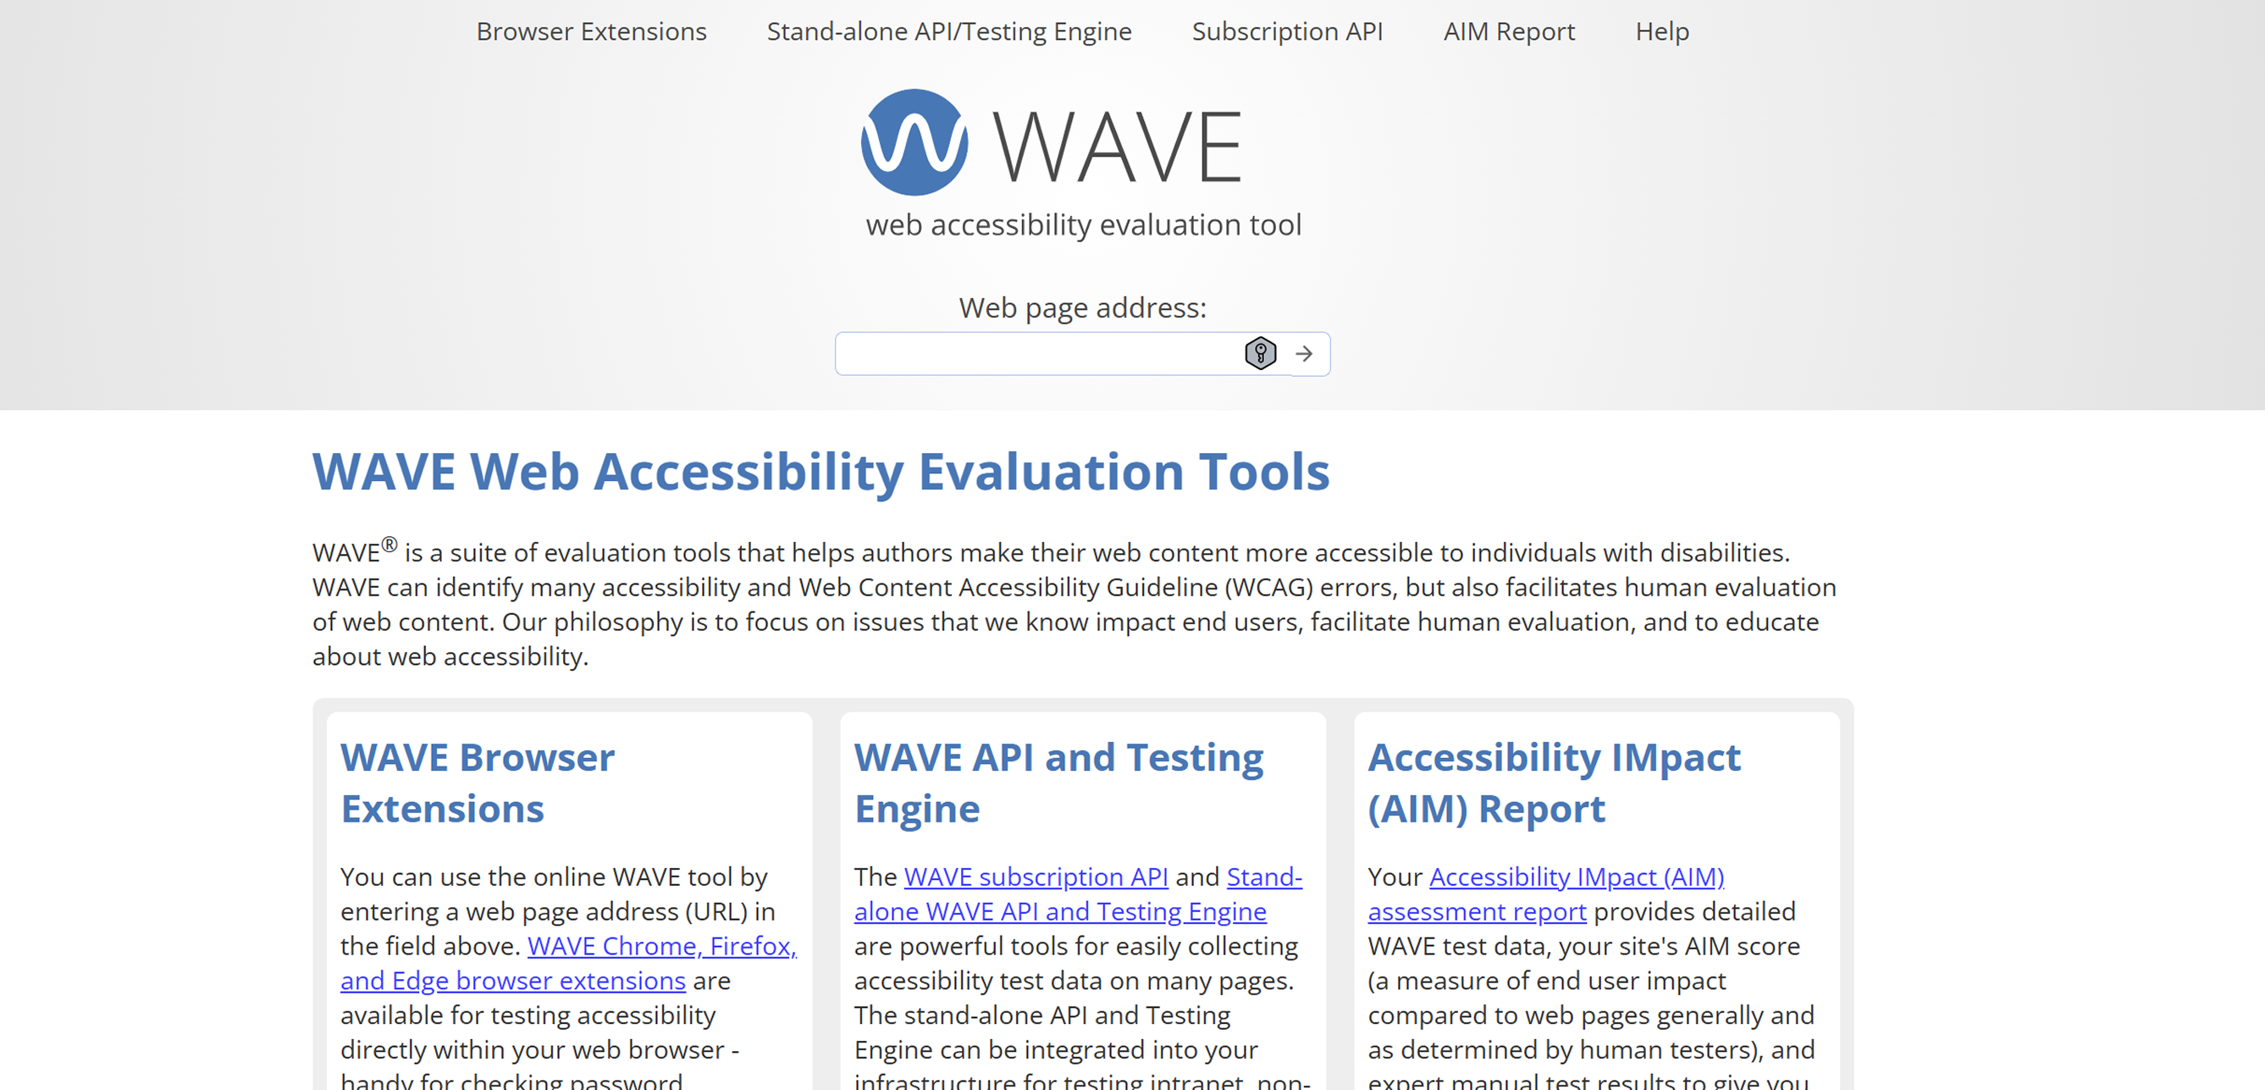Open WAVE Chrome, Firefox, and Edge extensions link

[x=661, y=947]
